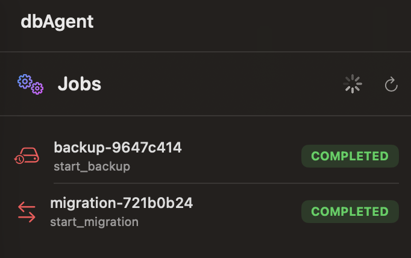Click the Jobs gears icon
Viewport: 411px width, 258px height.
pos(30,84)
